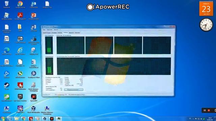Viewport: 216px width, 121px height.
Task: Click the Windows Start orb
Action: tap(3, 119)
